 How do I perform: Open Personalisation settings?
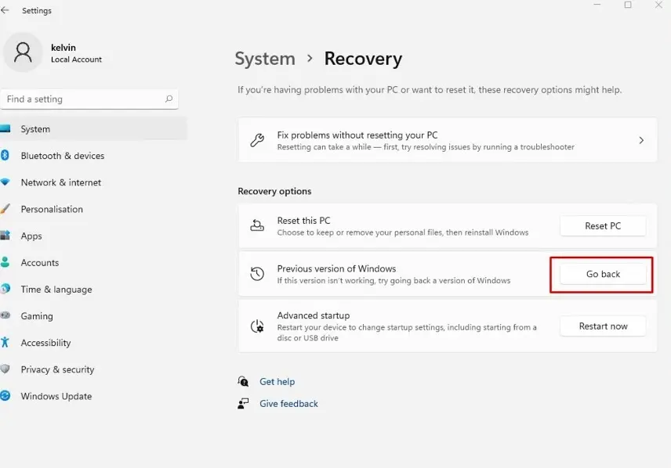click(x=93, y=209)
